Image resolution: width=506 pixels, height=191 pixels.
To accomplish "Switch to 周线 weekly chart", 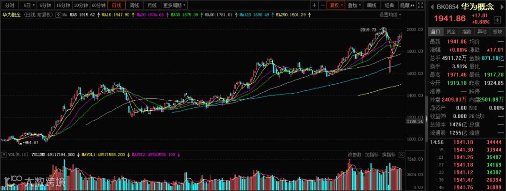I will click(x=134, y=5).
